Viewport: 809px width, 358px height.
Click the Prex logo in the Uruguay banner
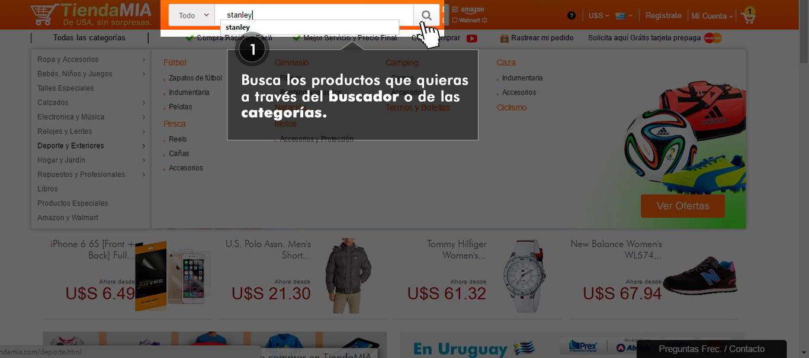pos(583,346)
